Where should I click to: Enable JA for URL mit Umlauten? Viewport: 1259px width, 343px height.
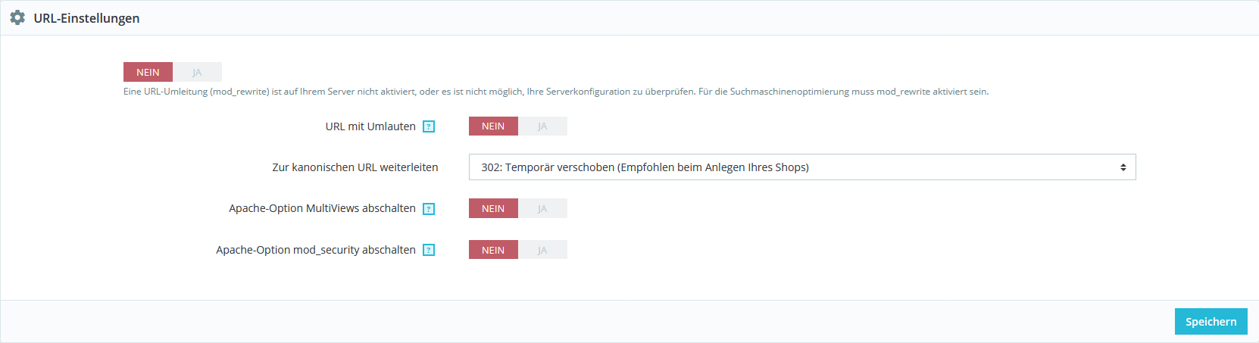coord(542,126)
